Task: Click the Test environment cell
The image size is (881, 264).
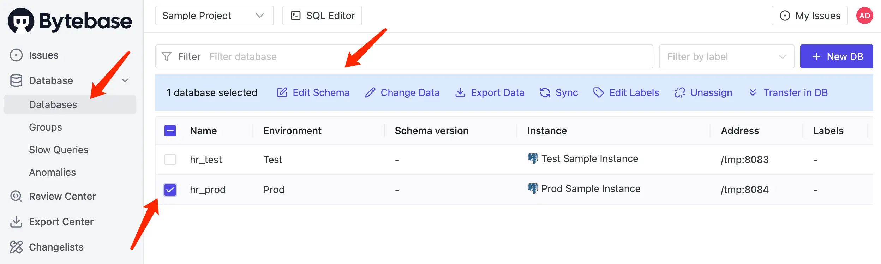Action: click(x=273, y=160)
